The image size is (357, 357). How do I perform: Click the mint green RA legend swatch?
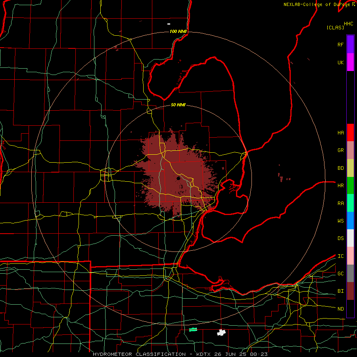pyautogui.click(x=350, y=203)
